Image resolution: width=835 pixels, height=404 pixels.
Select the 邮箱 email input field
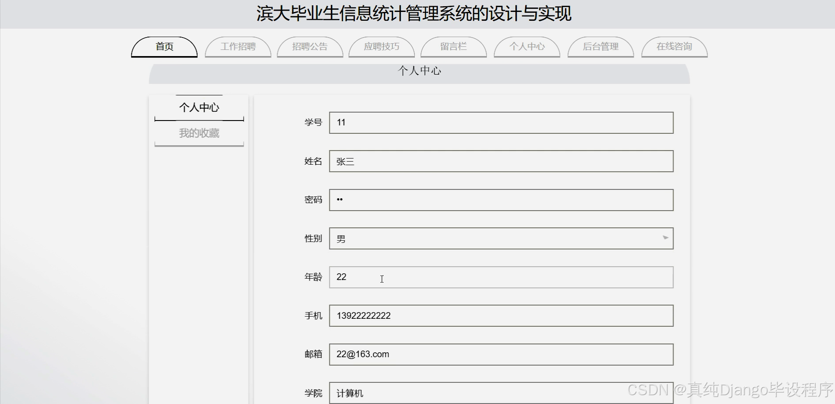[501, 354]
